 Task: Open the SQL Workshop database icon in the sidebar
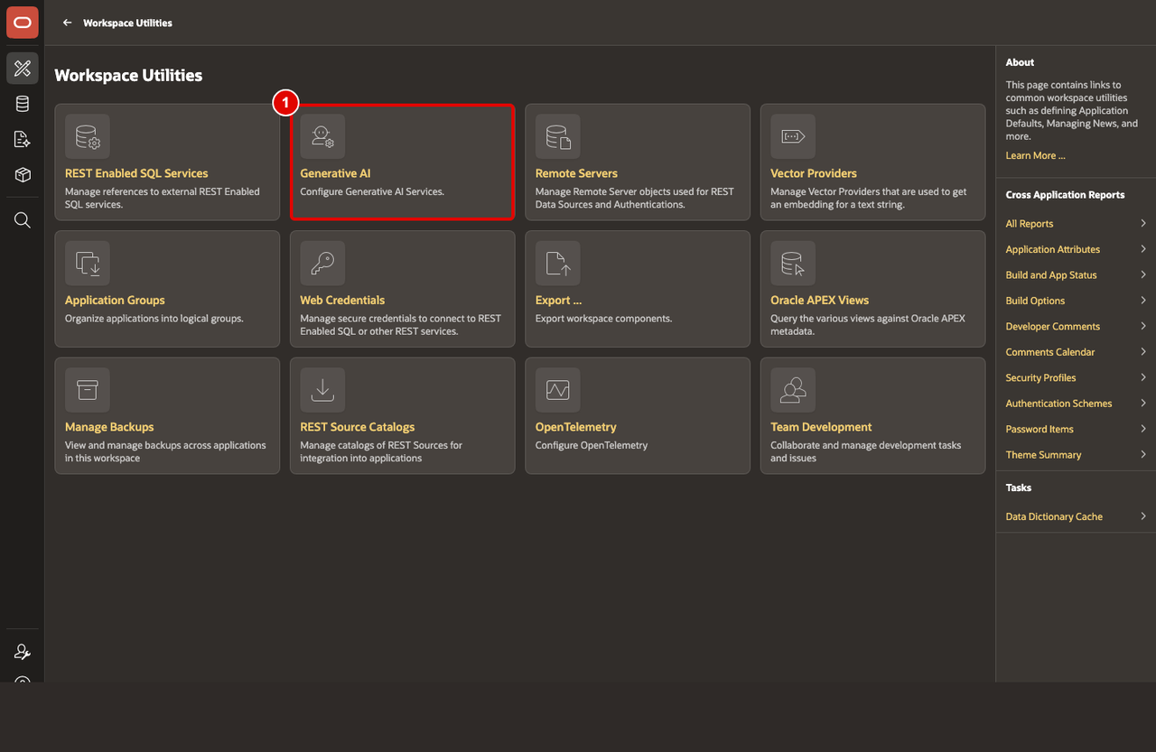23,104
